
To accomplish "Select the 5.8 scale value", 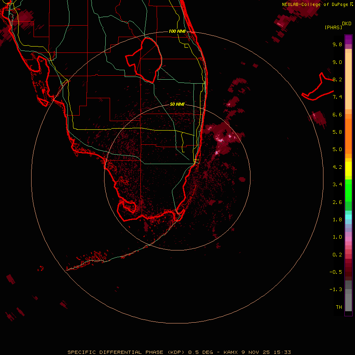I will [337, 132].
